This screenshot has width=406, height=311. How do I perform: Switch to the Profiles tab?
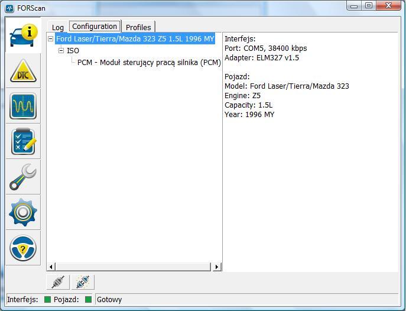point(139,27)
